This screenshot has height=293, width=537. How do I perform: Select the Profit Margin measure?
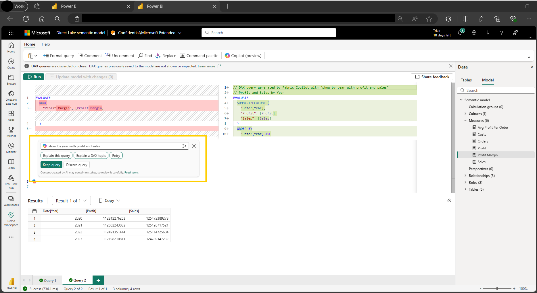(488, 155)
